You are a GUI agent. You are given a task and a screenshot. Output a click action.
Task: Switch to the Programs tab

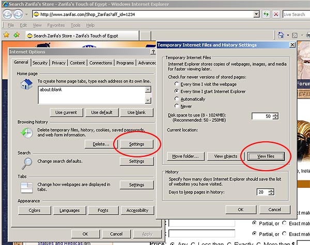(x=125, y=63)
